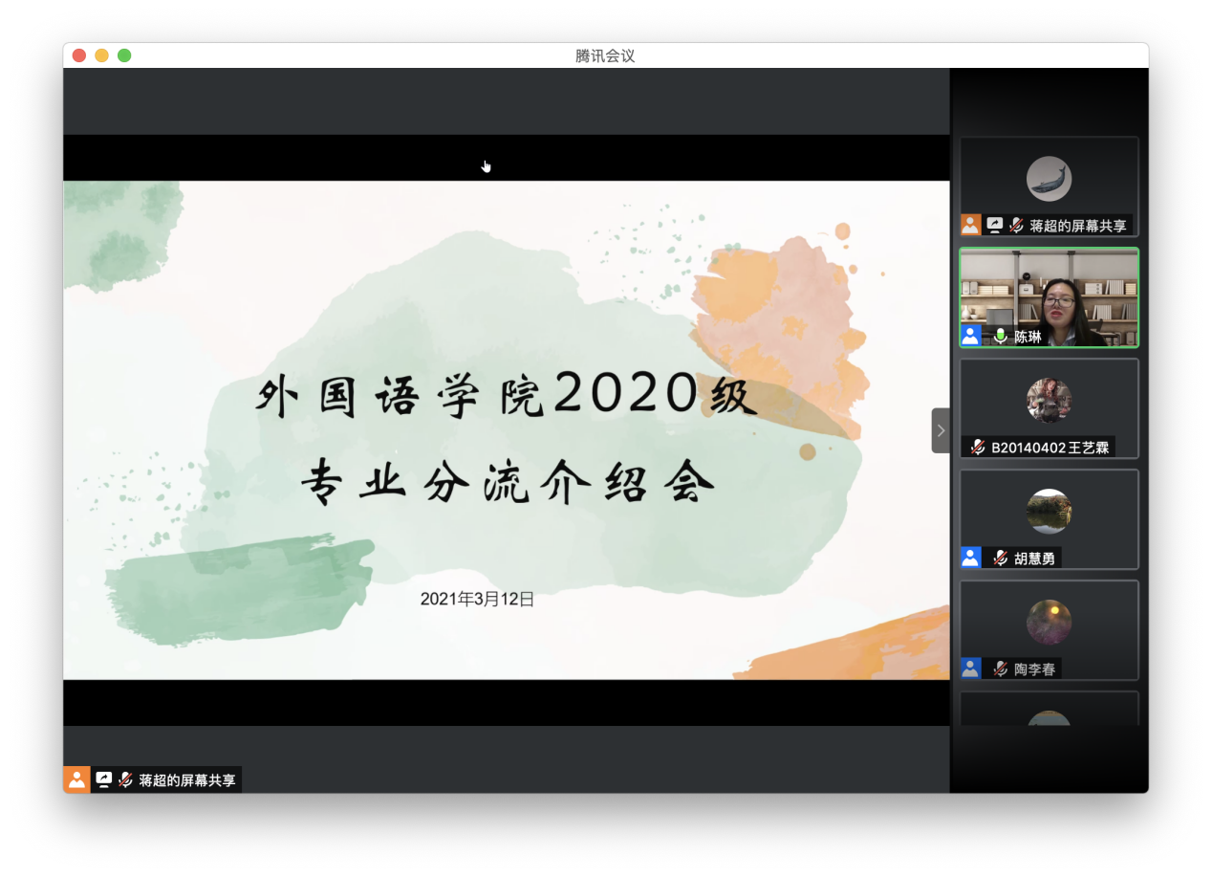Image resolution: width=1212 pixels, height=877 pixels.
Task: Click orange host icon at bottom-left label
Action: tap(76, 779)
